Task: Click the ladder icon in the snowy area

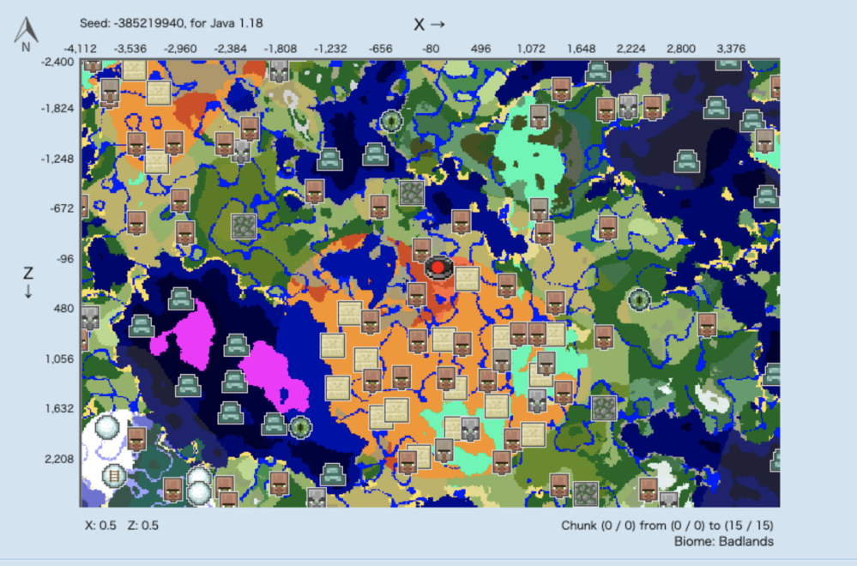Action: [114, 475]
